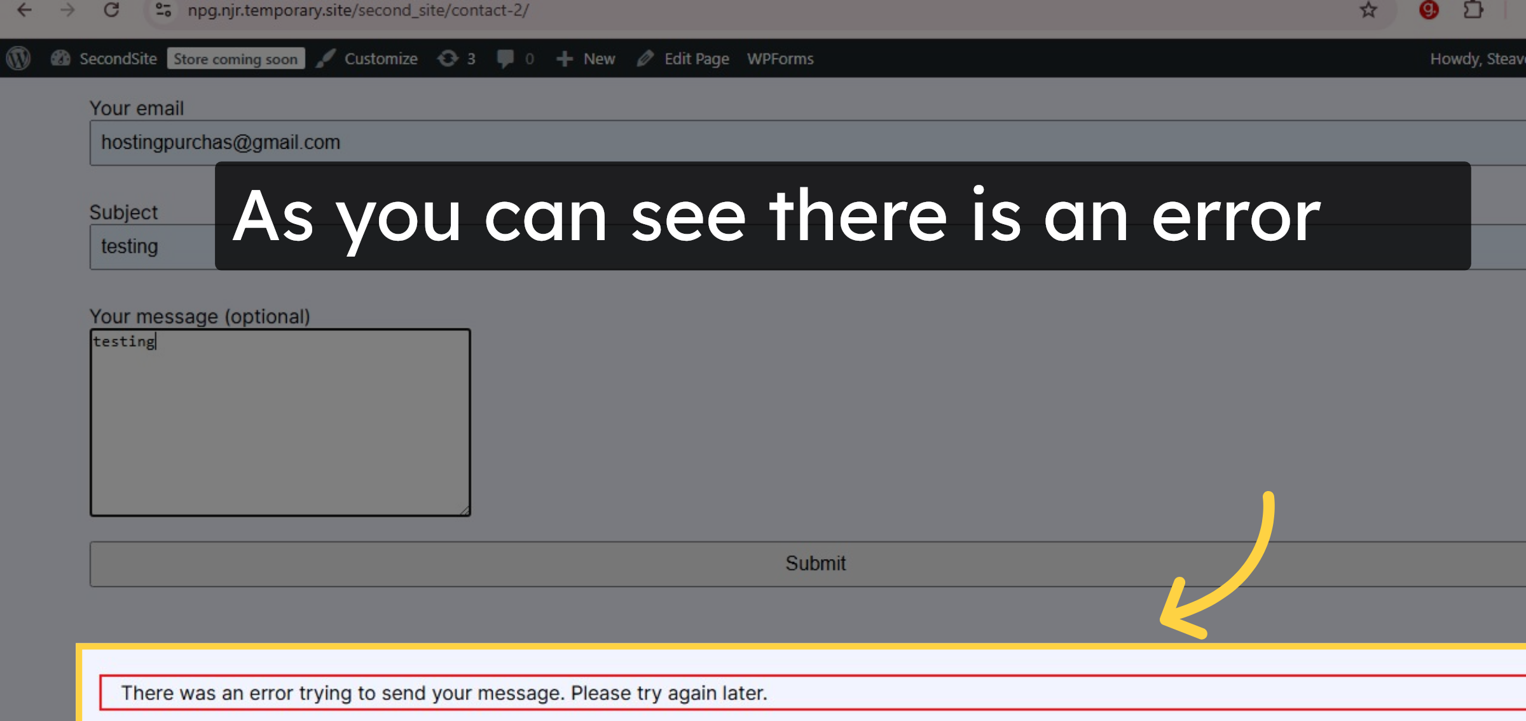1526x721 pixels.
Task: Toggle the bookmark star for this page
Action: (1367, 10)
